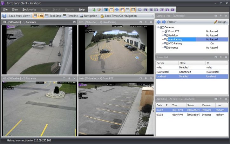Click the unhighlighted plain panel toolbar icon
The height and width of the screenshot is (144, 230).
128,10
